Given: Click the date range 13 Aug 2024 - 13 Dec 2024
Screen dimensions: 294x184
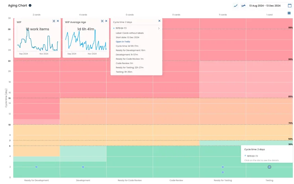Looking at the screenshot, I should tap(265, 5).
